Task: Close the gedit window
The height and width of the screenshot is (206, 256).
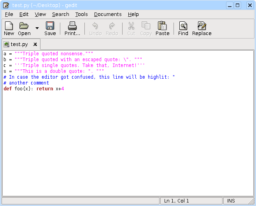Action: pos(250,5)
